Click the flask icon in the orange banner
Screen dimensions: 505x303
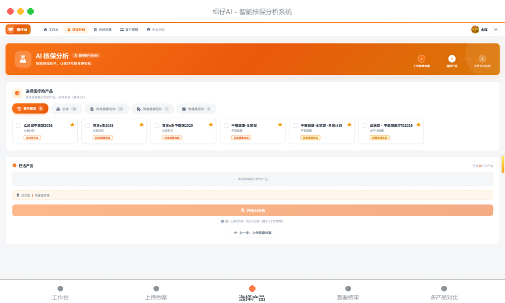pos(23,59)
